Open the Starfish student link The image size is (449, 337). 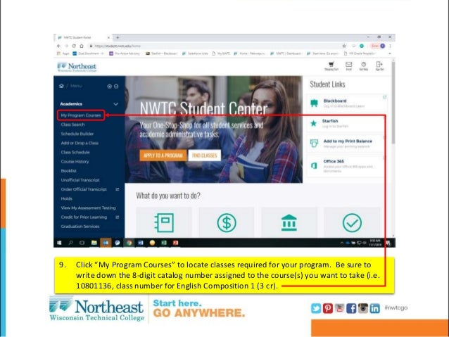346,123
